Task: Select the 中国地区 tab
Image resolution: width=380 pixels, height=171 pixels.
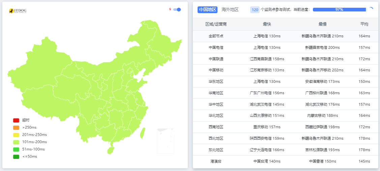Action: pos(207,10)
